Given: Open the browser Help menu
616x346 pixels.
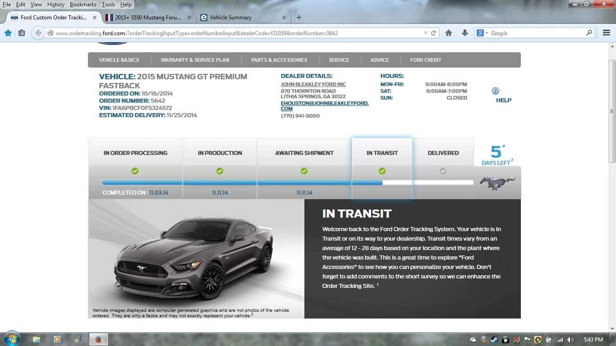Looking at the screenshot, I should click(126, 5).
